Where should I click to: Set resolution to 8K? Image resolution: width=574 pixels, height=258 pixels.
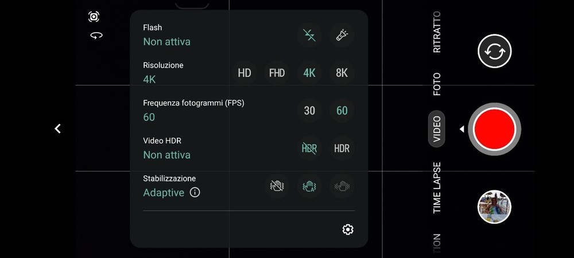pos(342,73)
